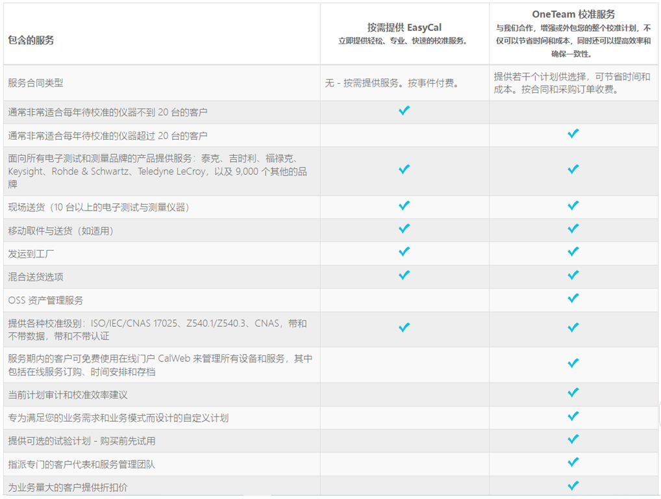Click OneTeam checkmark for over 20 instruments row
Screen dimensions: 661x499
(573, 134)
